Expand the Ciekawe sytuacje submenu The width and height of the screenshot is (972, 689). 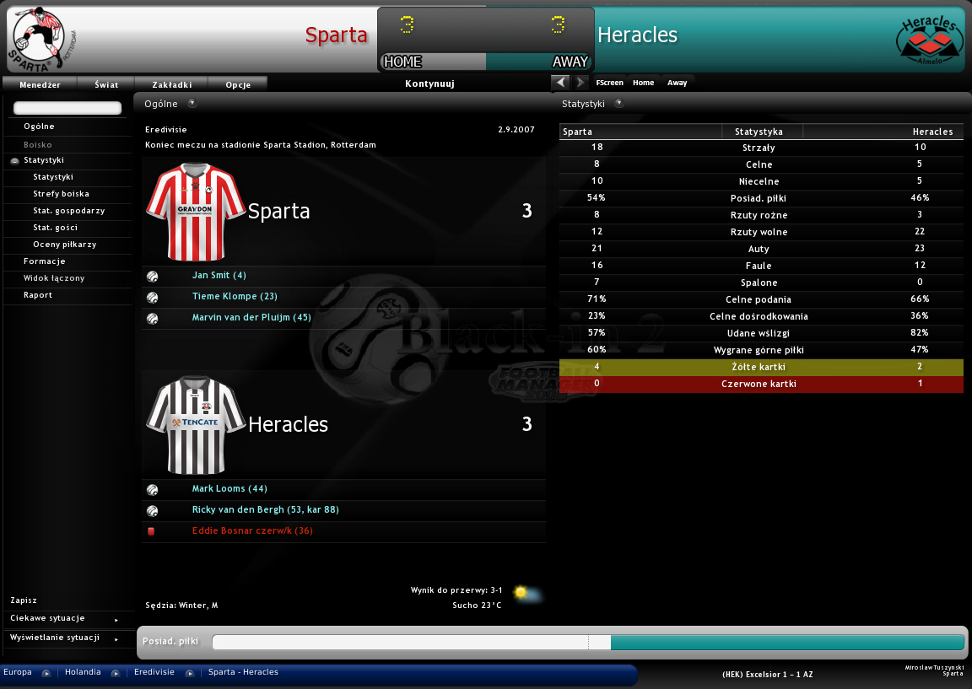coord(116,619)
